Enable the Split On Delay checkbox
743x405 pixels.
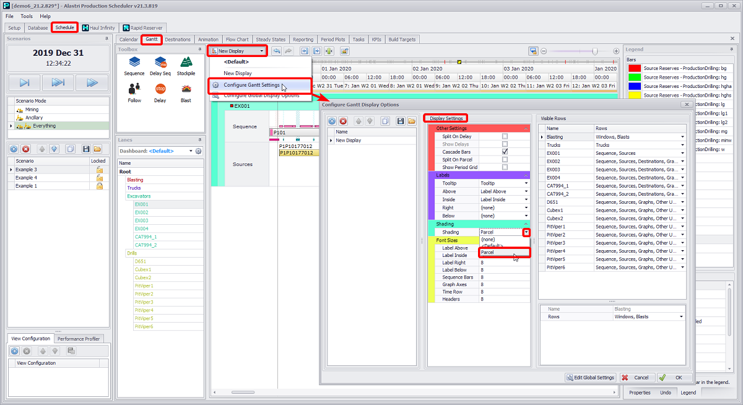pos(505,136)
